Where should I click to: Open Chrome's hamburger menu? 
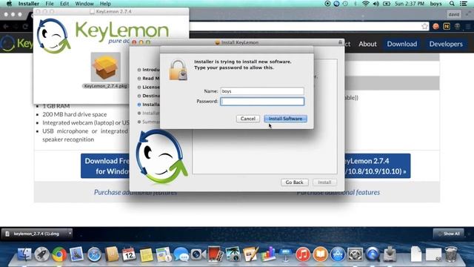(x=468, y=27)
